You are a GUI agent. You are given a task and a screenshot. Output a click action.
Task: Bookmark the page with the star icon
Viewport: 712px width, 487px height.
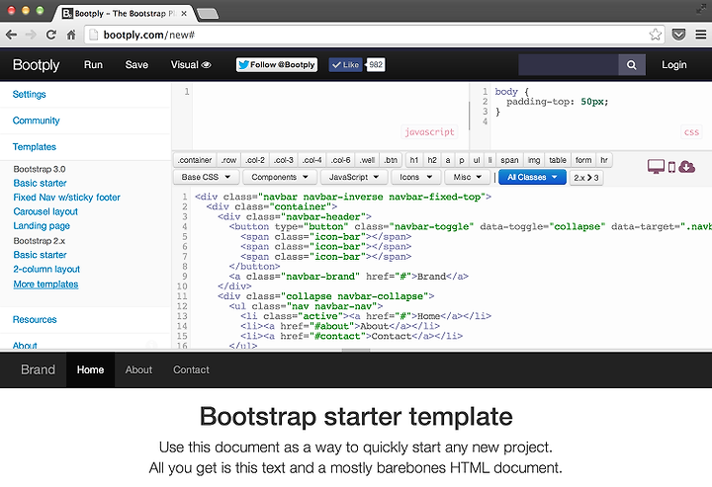[656, 35]
